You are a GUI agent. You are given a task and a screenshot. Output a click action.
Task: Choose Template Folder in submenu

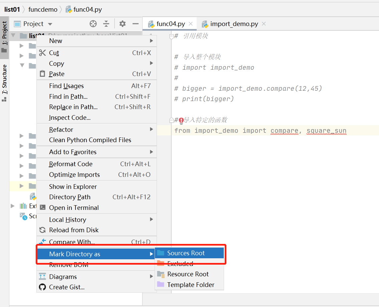(x=189, y=285)
